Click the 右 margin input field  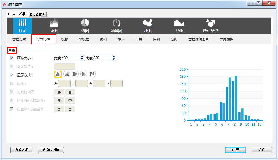[x=99, y=83]
